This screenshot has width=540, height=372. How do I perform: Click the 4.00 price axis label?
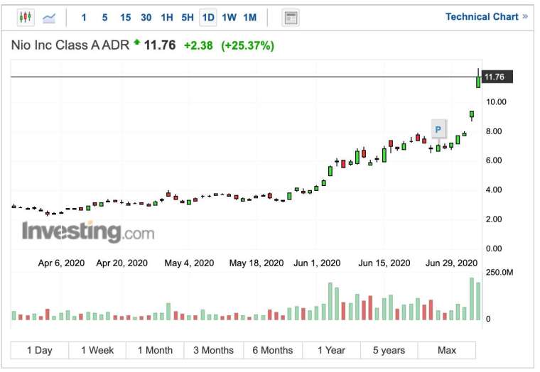[x=494, y=190]
